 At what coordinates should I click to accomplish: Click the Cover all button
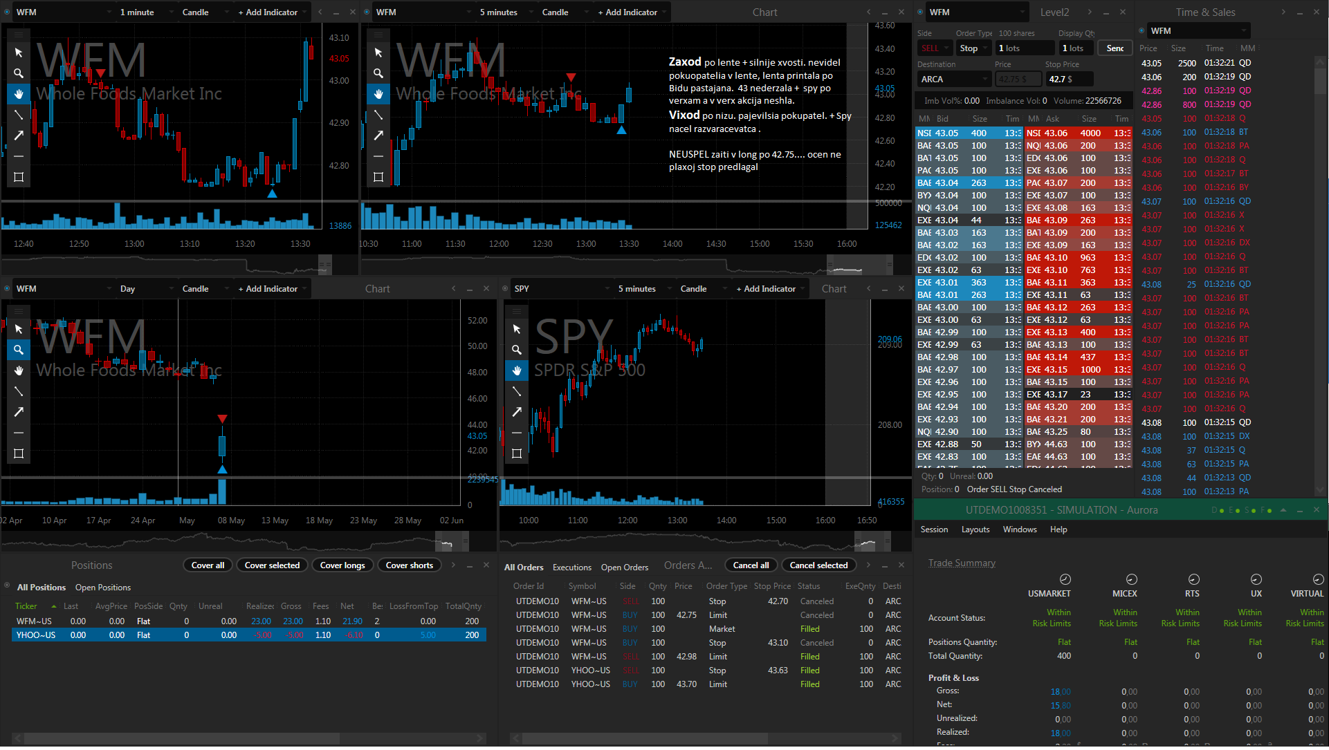click(208, 565)
